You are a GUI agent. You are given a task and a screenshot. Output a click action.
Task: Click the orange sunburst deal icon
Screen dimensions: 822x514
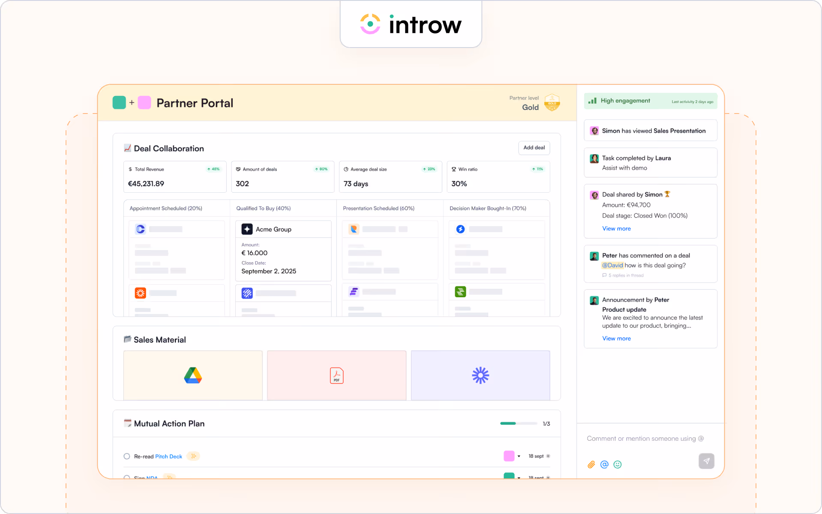(x=140, y=293)
